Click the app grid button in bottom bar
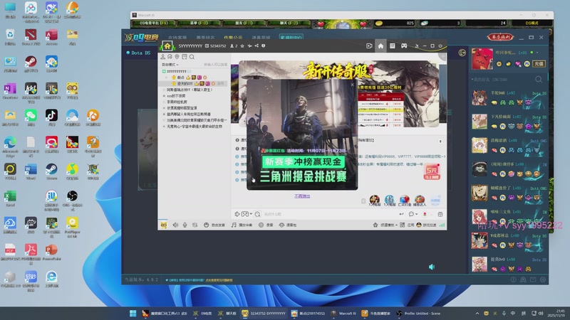The image size is (570, 320). click(407, 225)
